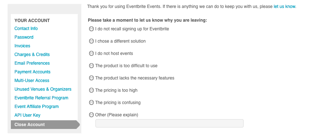Go to Password settings
Image resolution: width=317 pixels, height=134 pixels.
tap(24, 37)
